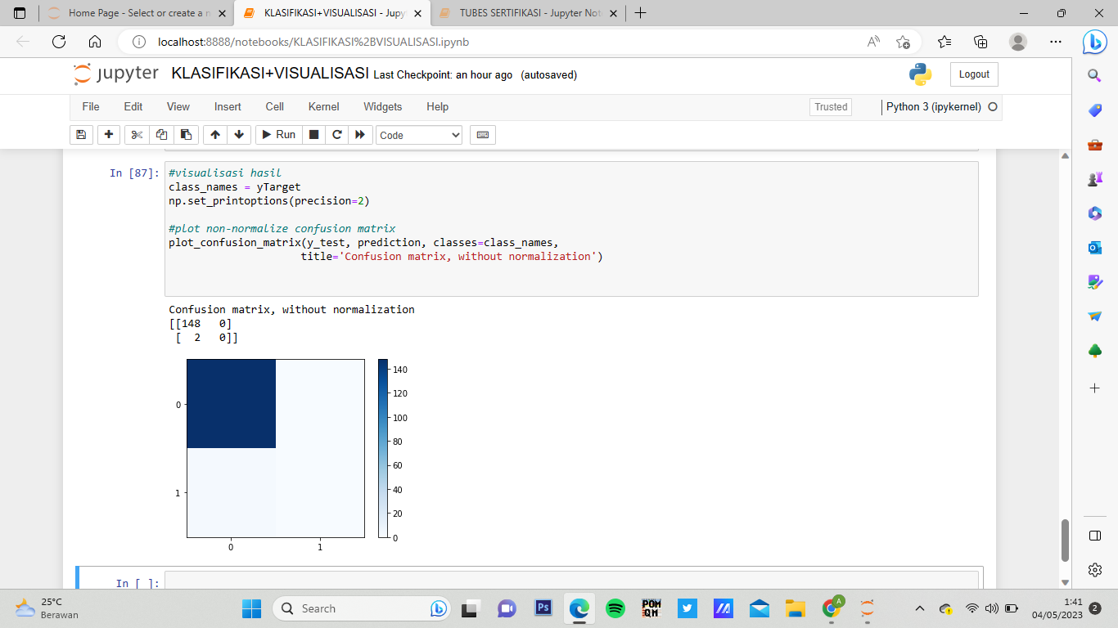Open the sidebar Outlook icon
This screenshot has height=628, width=1118.
point(1095,248)
